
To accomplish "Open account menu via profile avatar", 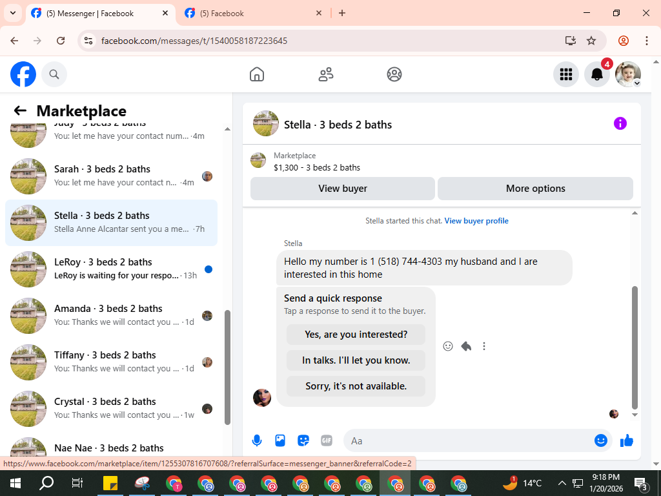I will click(627, 74).
